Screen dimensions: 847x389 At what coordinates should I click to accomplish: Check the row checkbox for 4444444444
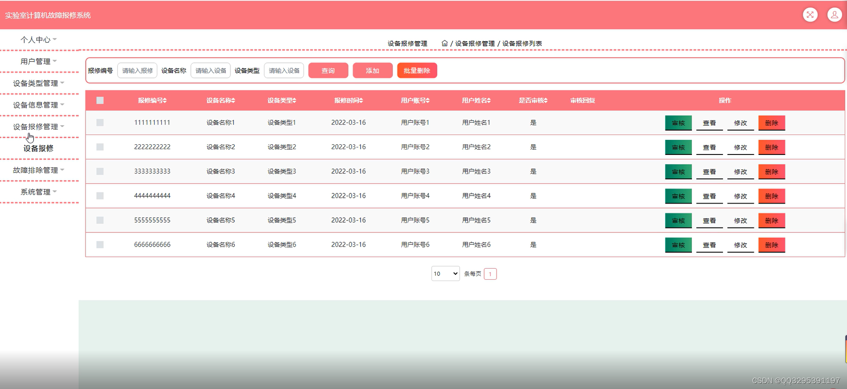(100, 196)
